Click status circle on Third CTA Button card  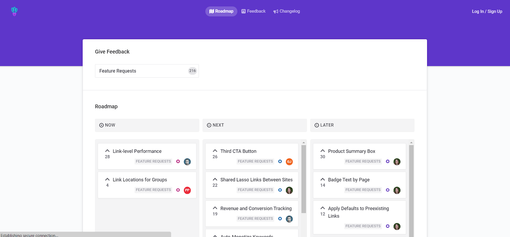(280, 162)
